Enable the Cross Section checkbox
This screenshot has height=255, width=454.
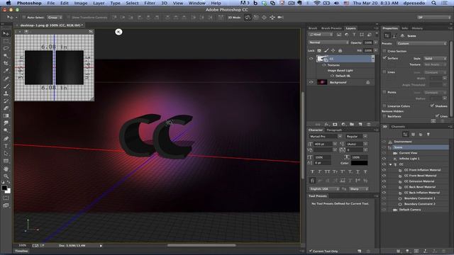coord(384,51)
